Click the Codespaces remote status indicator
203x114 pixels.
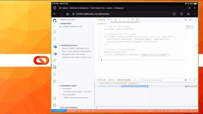click(59, 111)
